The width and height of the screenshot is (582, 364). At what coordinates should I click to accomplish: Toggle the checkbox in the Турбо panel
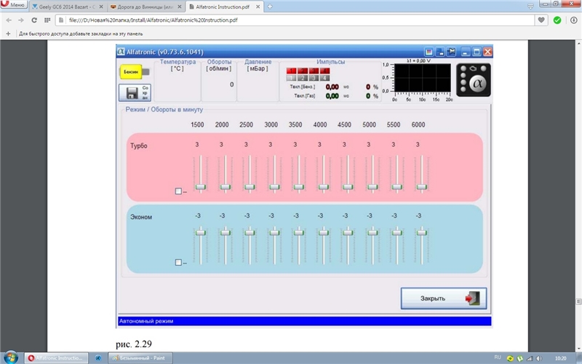point(179,191)
